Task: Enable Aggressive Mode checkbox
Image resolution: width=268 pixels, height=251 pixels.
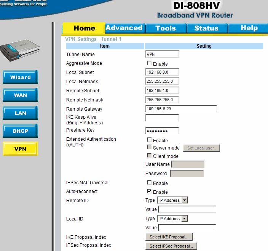Action: point(149,63)
